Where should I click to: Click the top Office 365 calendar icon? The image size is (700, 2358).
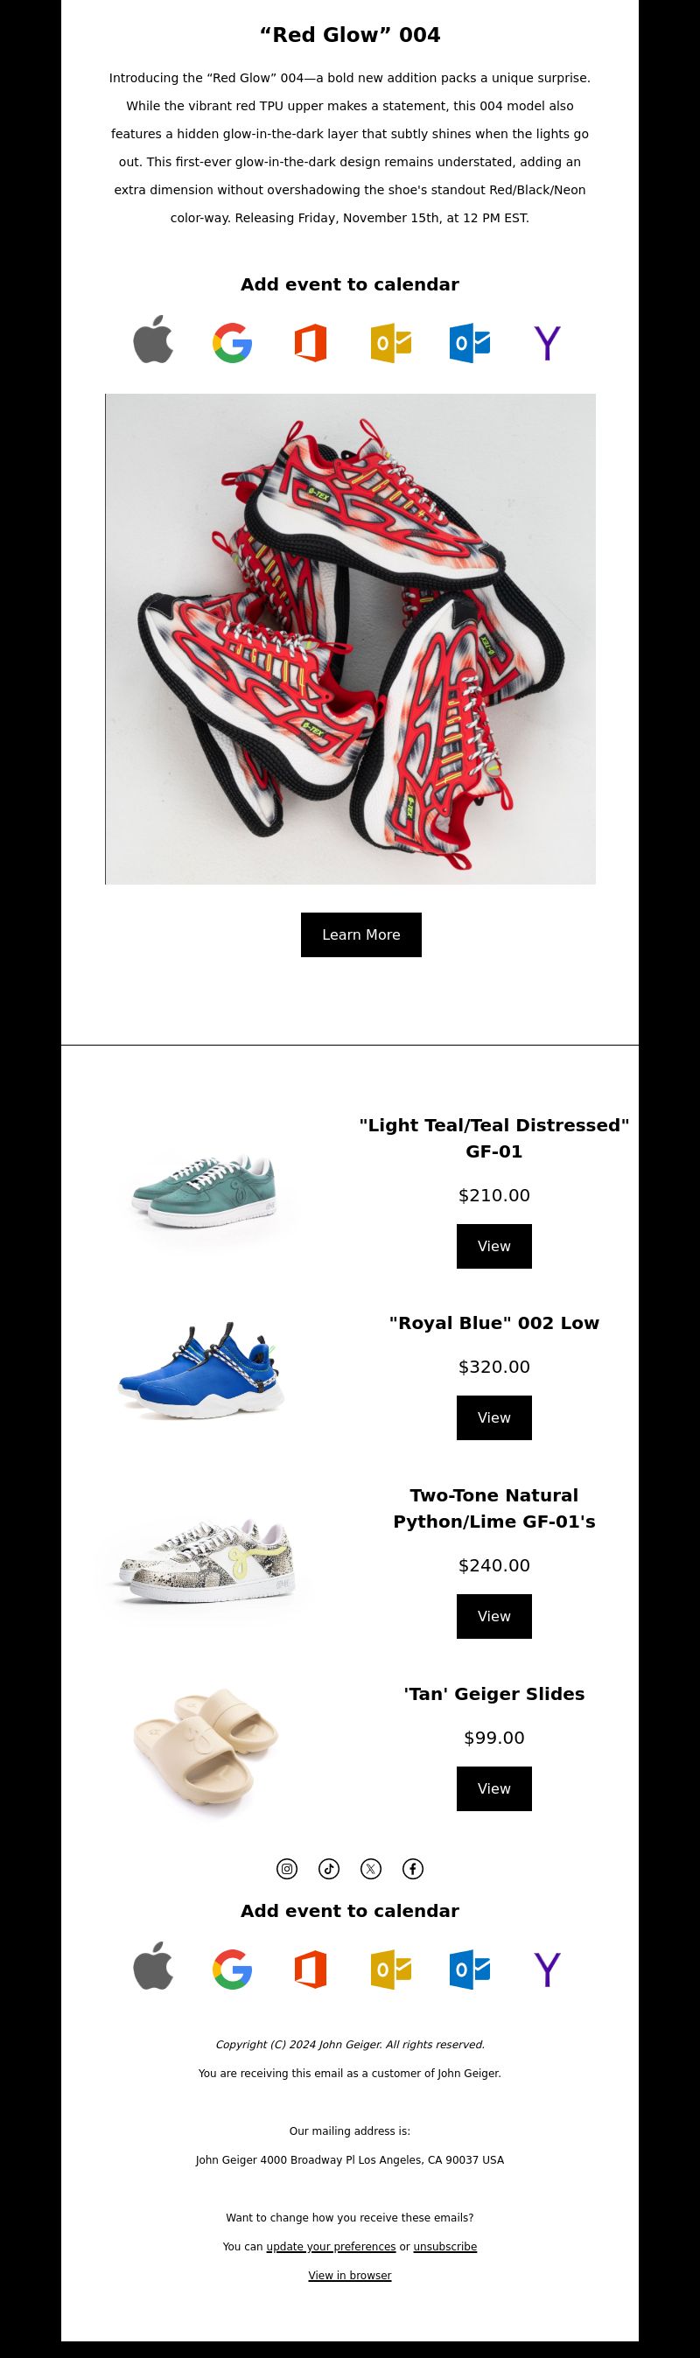(x=311, y=342)
